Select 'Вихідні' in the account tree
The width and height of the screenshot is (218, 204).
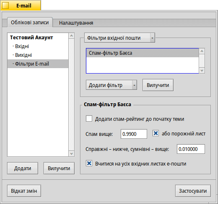pos(23,55)
